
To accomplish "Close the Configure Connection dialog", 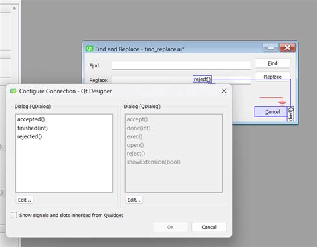I will 224,91.
